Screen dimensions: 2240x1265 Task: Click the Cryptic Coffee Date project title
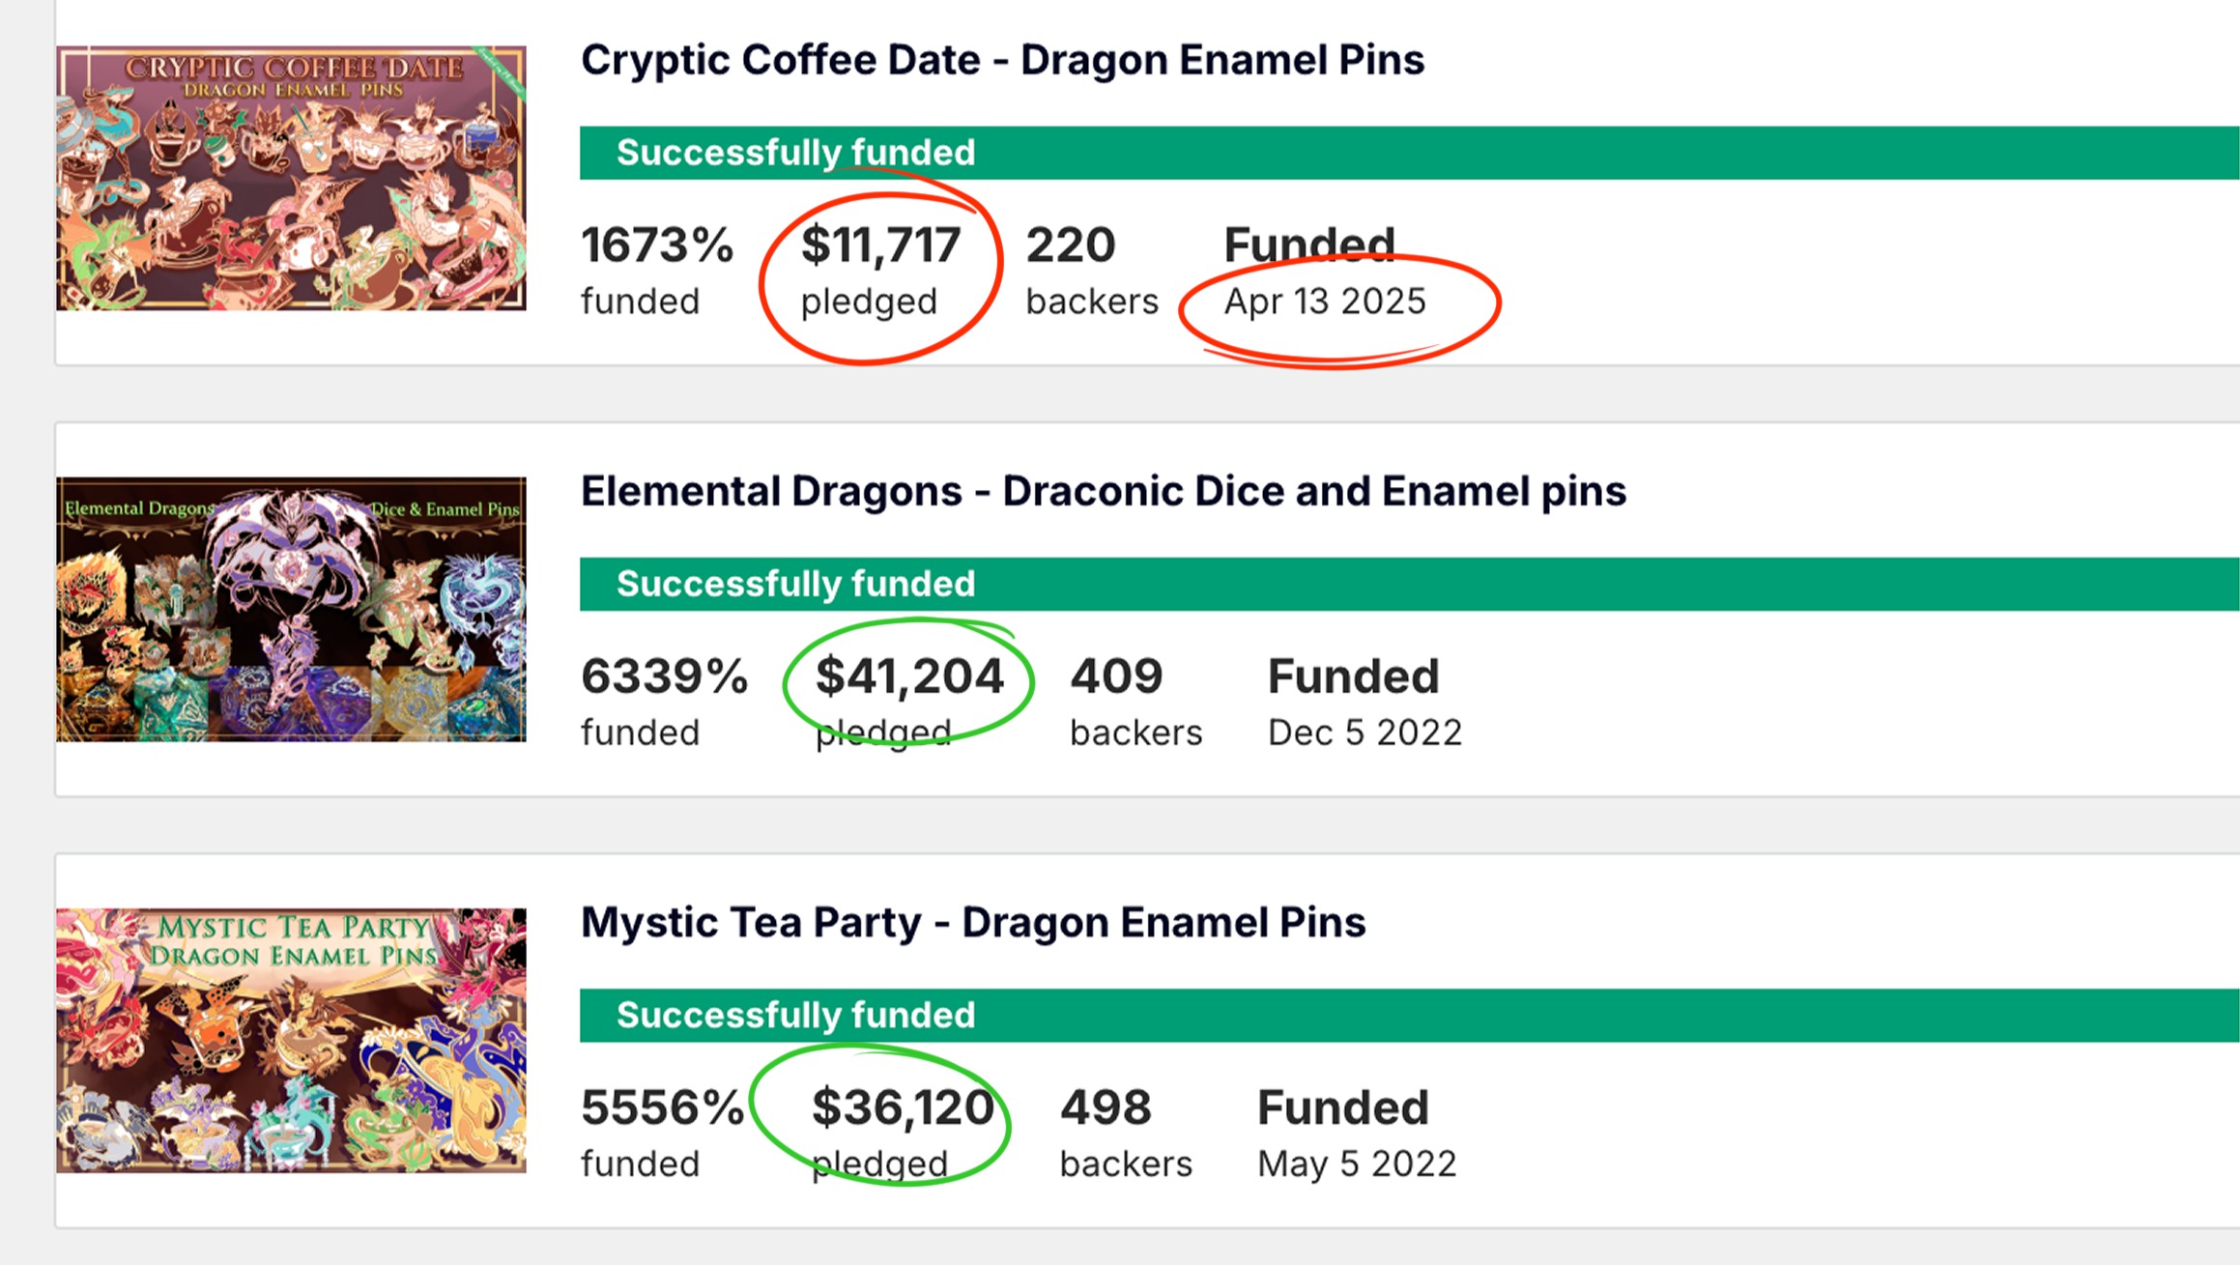point(1002,60)
